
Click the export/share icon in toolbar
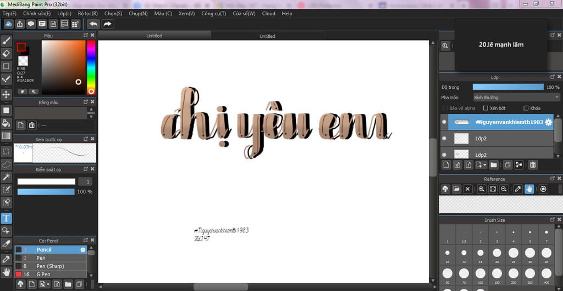click(20, 24)
